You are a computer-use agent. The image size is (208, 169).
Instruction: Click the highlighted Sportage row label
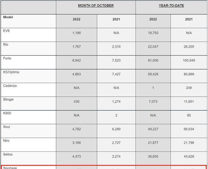(10, 168)
